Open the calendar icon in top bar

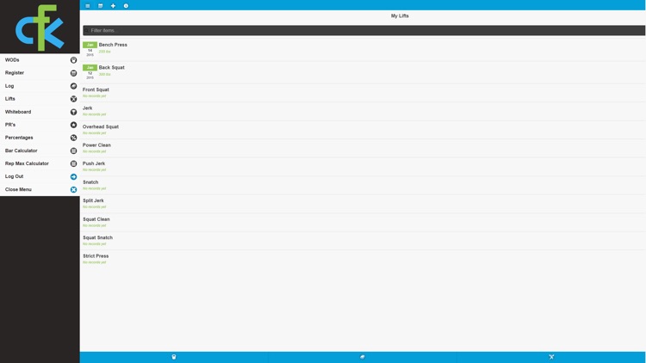[x=100, y=6]
